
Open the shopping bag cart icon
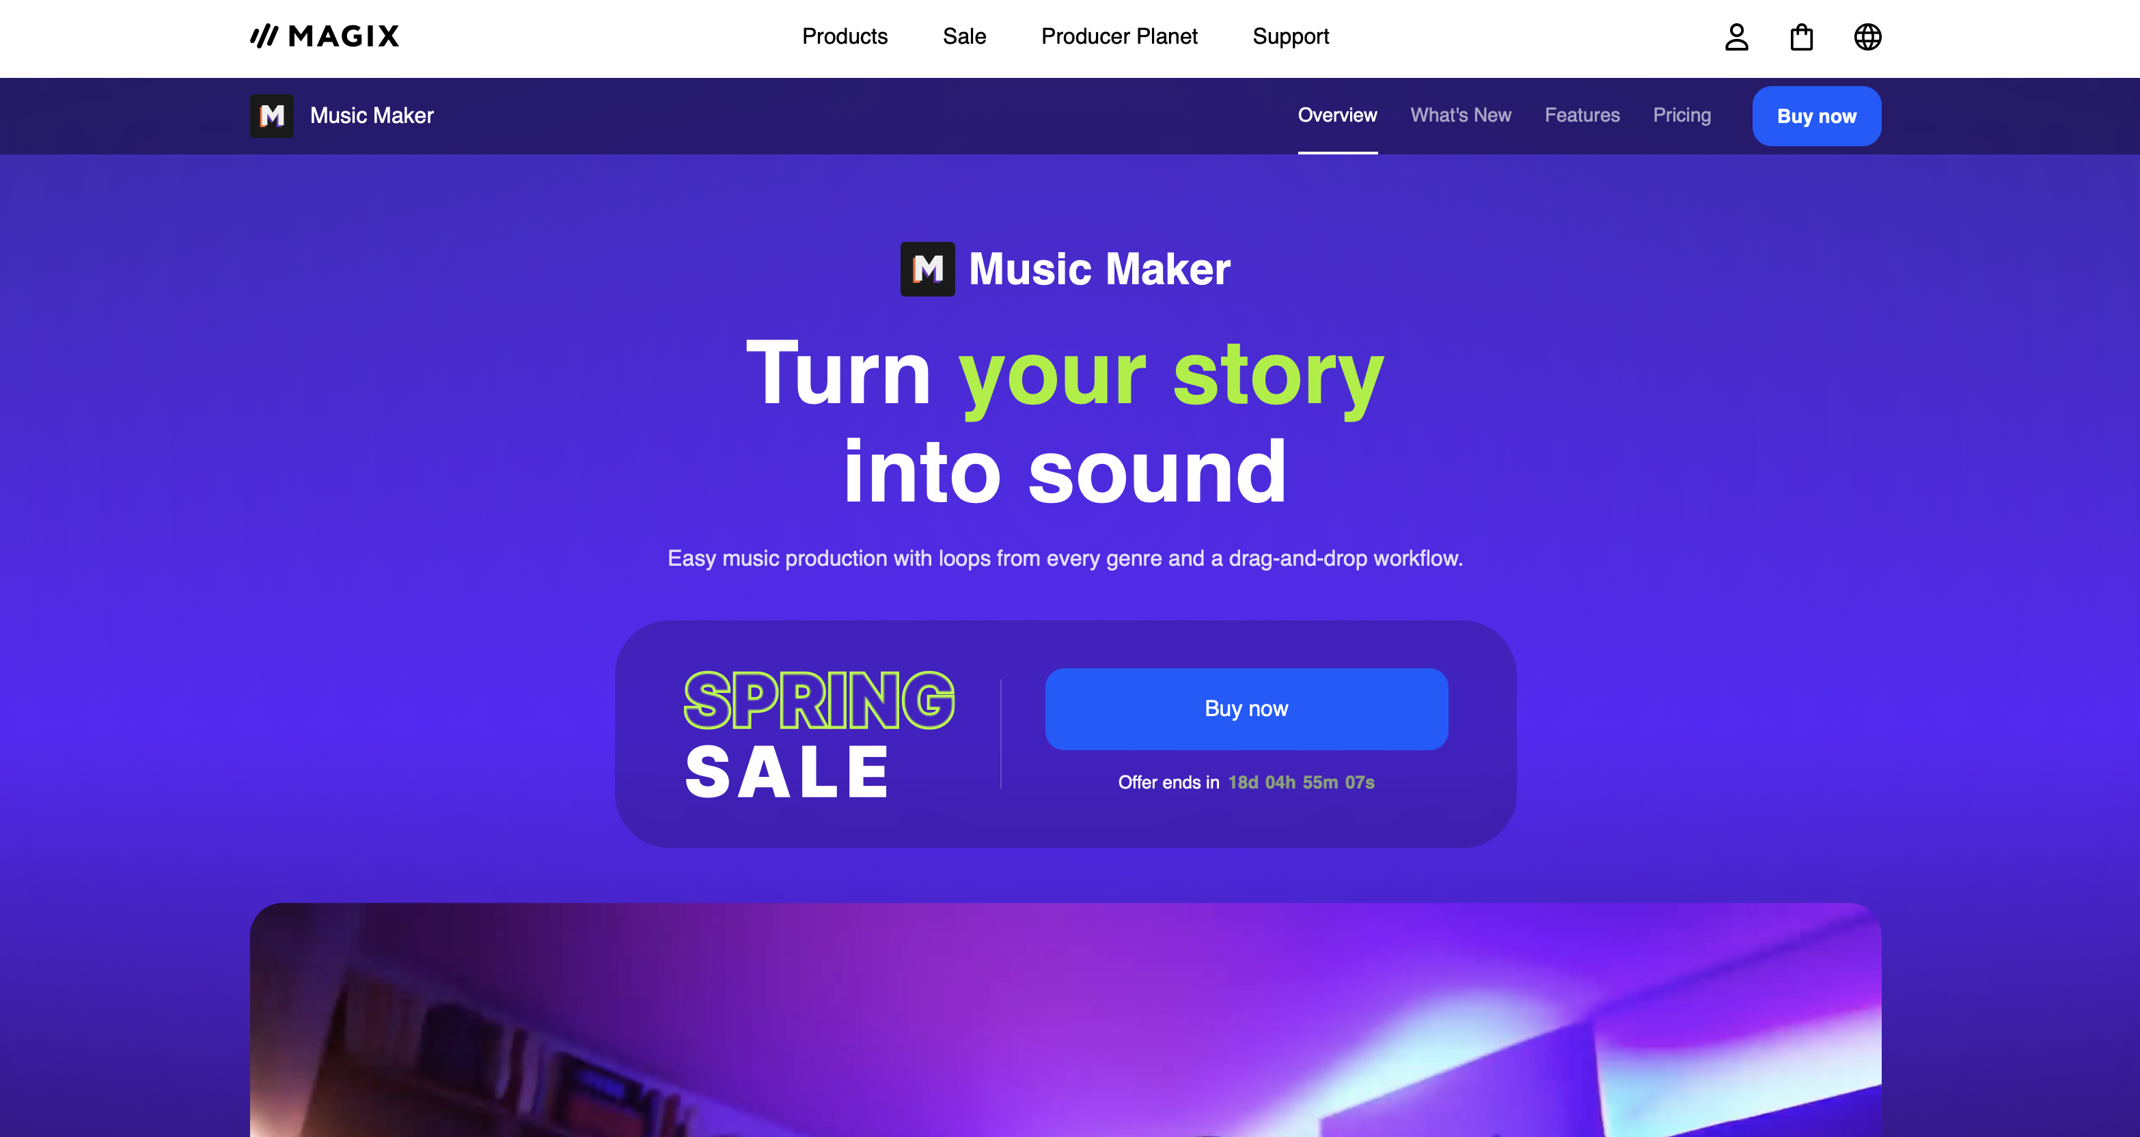(1801, 36)
